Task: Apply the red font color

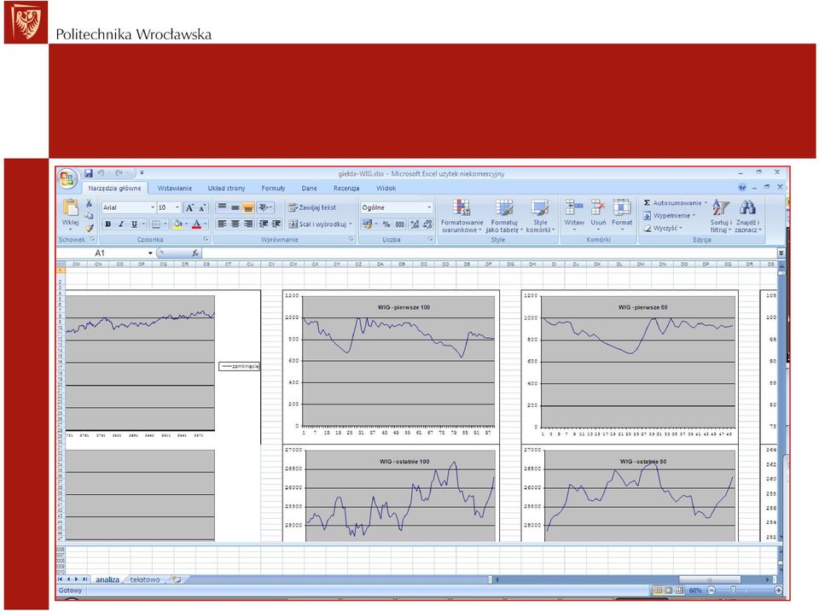Action: tap(196, 224)
